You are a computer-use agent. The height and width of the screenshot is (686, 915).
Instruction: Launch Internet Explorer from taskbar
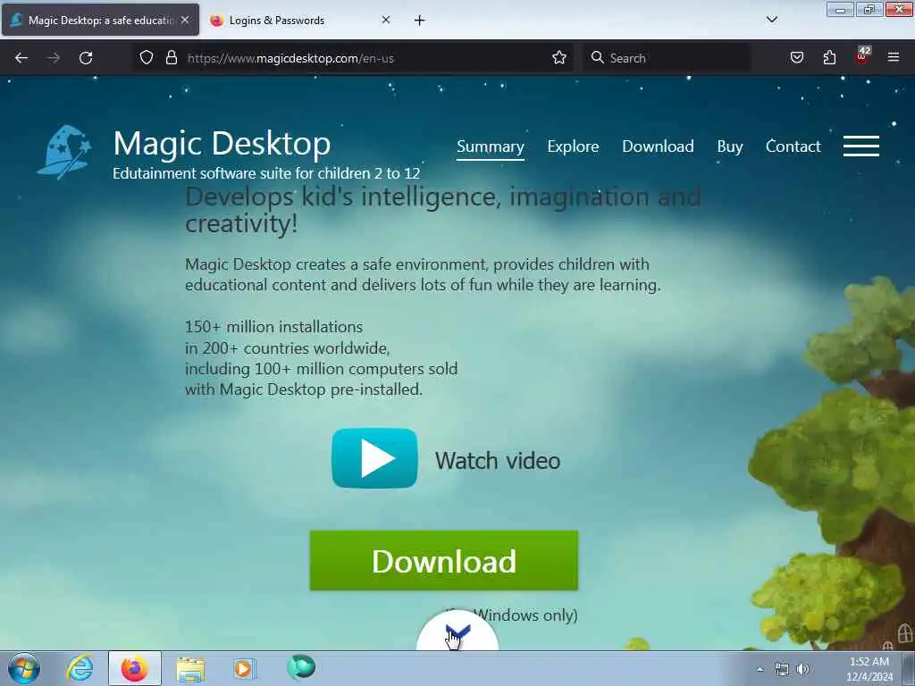[80, 668]
